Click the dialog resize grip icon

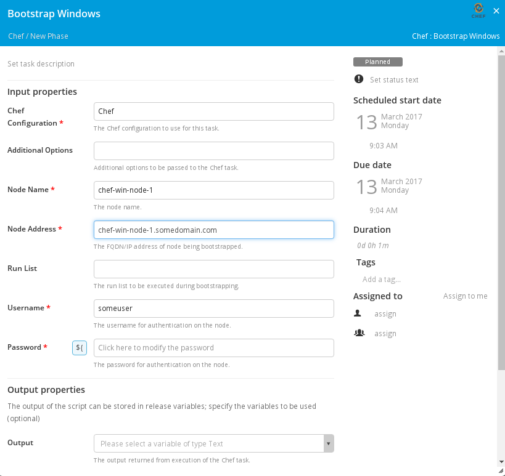501,471
